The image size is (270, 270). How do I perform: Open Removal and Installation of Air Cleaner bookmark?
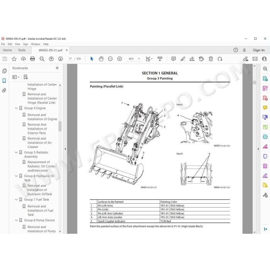pos(40,143)
